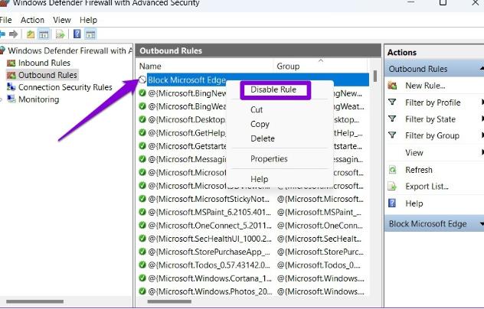The image size is (484, 309).
Task: Click the Connection Security Rules icon
Action: pos(11,87)
